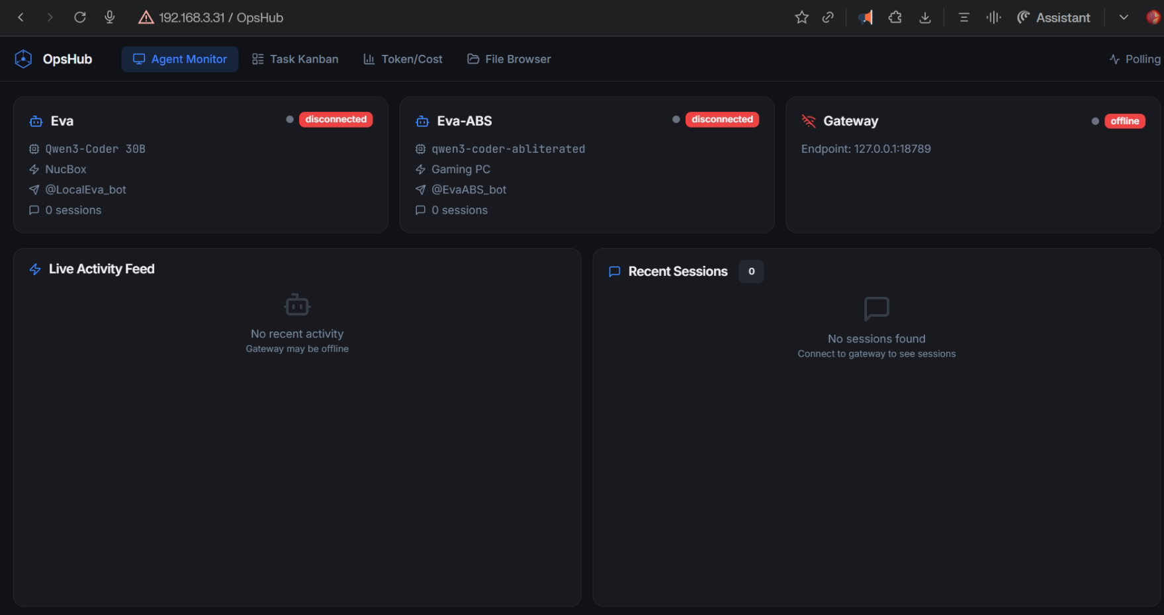
Task: Switch to the Task Kanban tab
Action: (x=295, y=59)
